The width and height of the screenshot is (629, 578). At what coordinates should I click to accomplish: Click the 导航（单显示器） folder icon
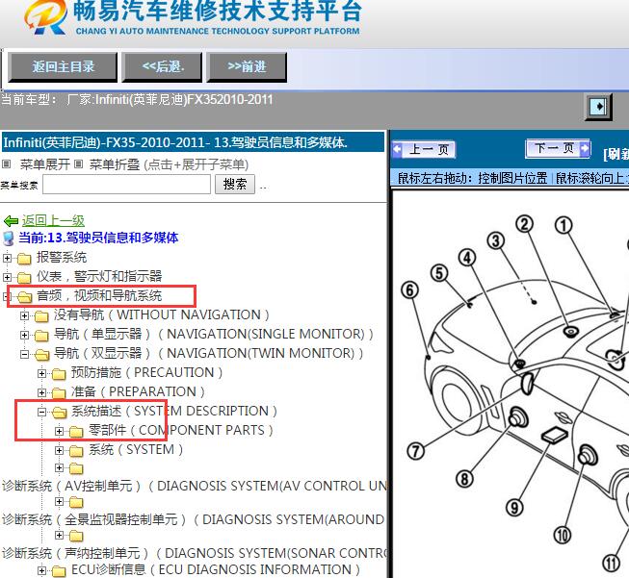pos(41,335)
